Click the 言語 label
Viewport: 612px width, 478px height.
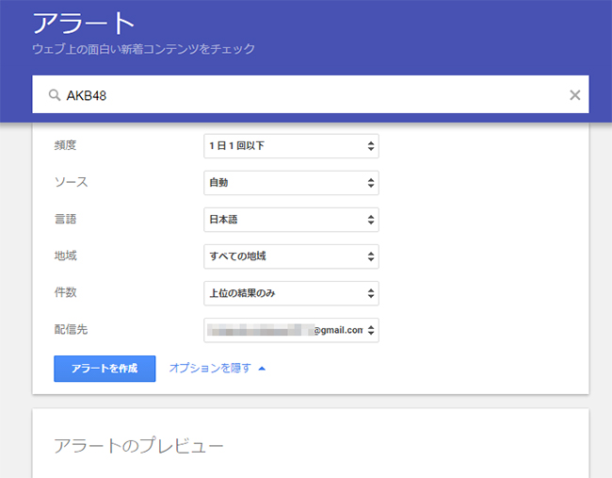click(65, 219)
